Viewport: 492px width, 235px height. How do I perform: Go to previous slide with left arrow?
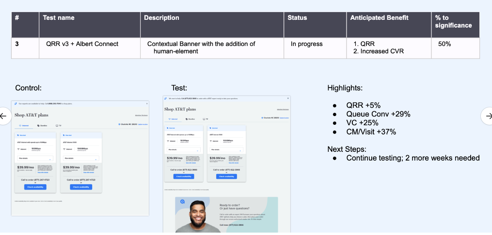coord(3,116)
